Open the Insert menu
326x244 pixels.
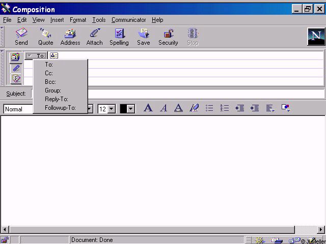[x=57, y=20]
